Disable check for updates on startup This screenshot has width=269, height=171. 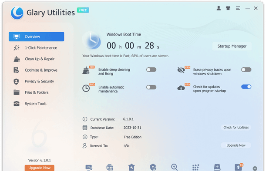pos(246,87)
